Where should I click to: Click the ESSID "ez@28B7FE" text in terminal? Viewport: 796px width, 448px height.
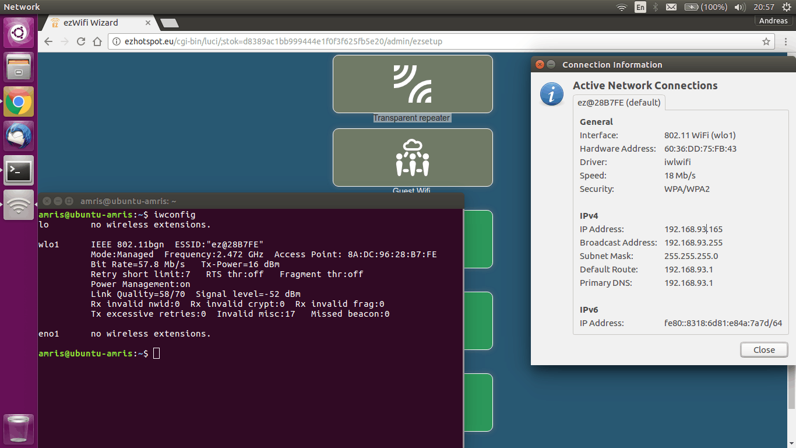[x=219, y=244]
